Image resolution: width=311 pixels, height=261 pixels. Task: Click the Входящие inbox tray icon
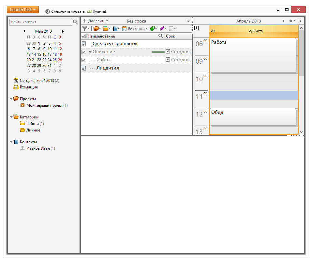click(16, 87)
